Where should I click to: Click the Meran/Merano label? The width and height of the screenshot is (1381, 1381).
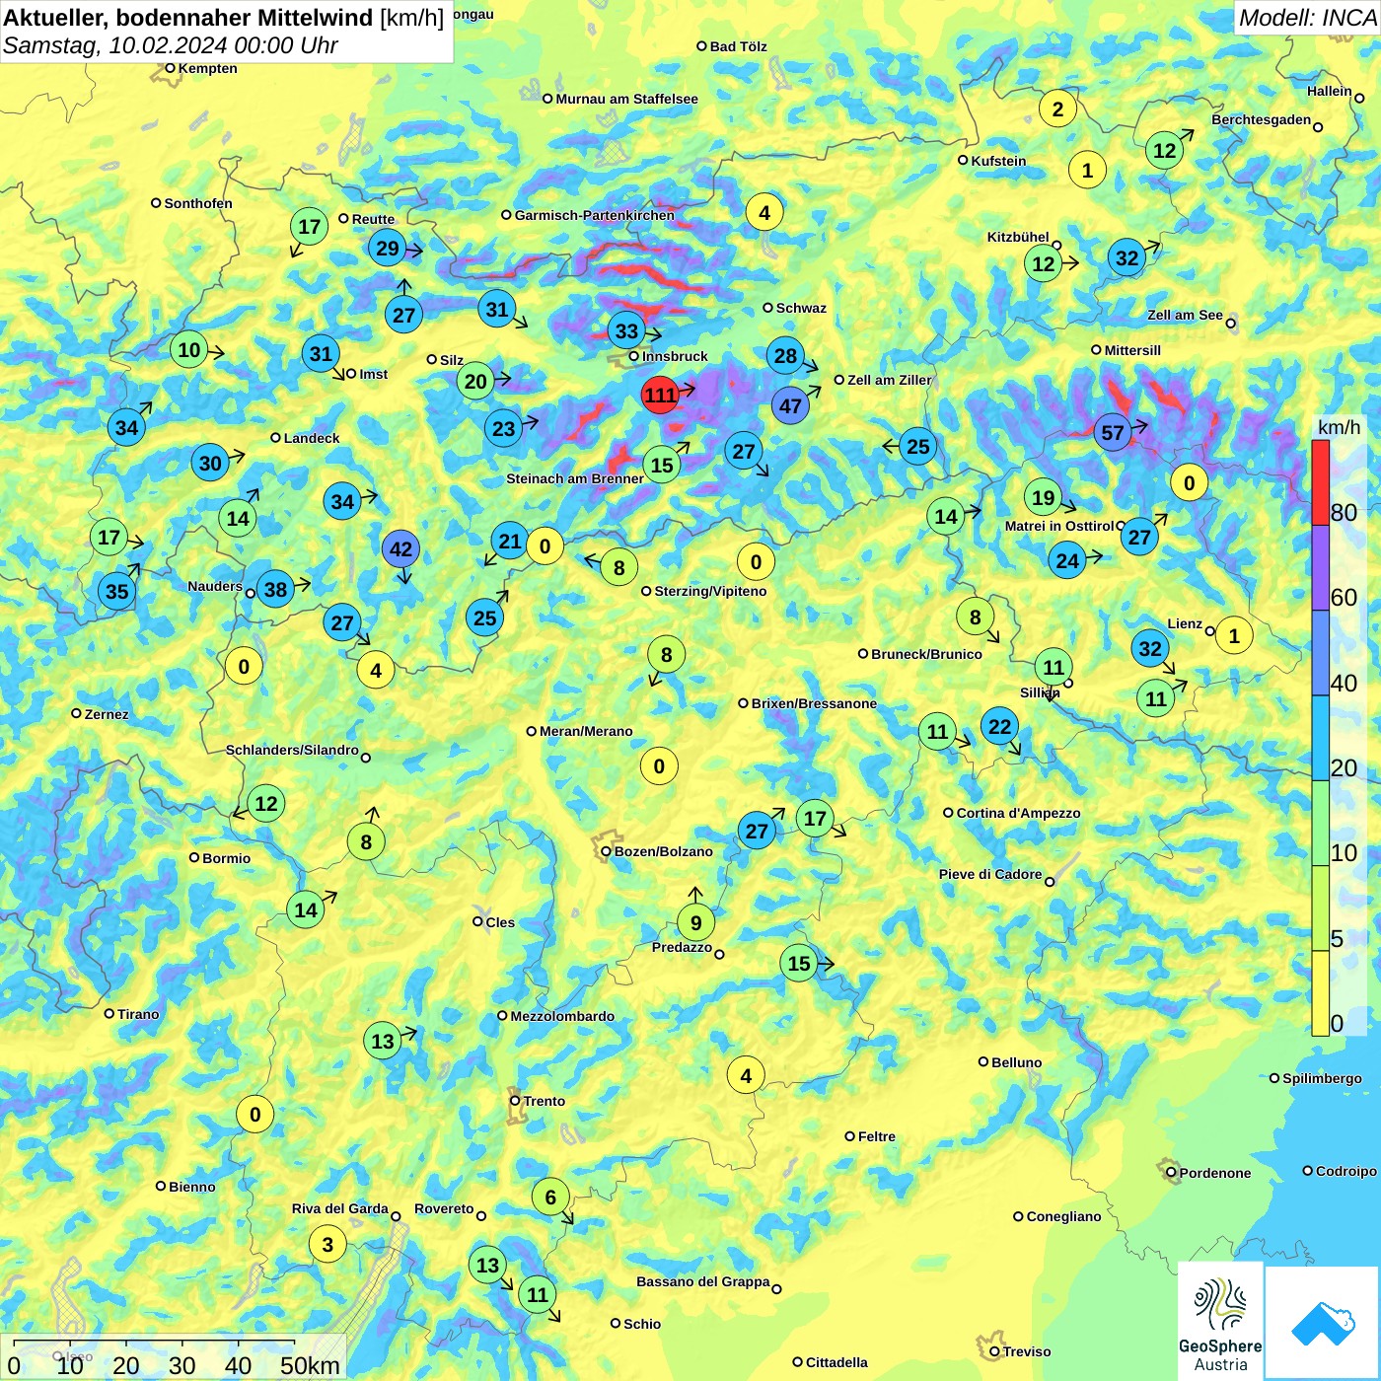point(586,731)
